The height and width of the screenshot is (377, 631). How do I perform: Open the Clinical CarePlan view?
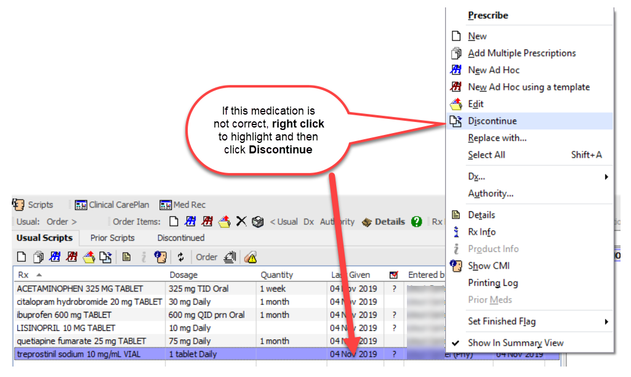click(112, 205)
